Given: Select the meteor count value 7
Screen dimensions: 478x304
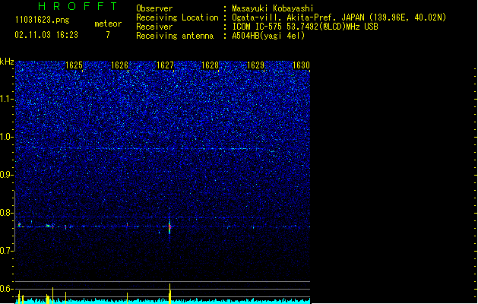Looking at the screenshot, I should point(108,35).
